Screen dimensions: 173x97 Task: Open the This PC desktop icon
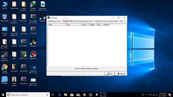(x=5, y=5)
